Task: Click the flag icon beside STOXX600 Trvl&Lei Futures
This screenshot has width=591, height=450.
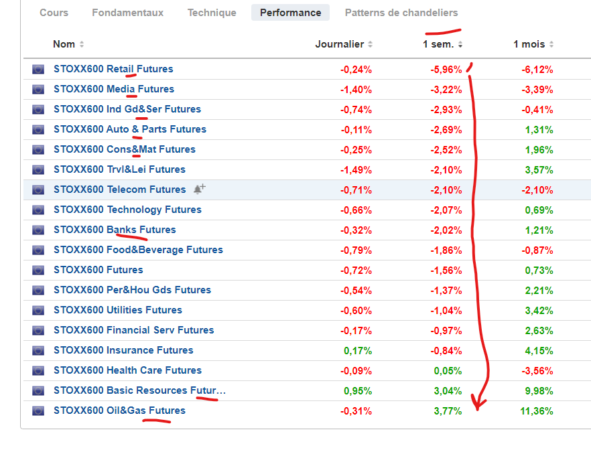Action: point(38,170)
